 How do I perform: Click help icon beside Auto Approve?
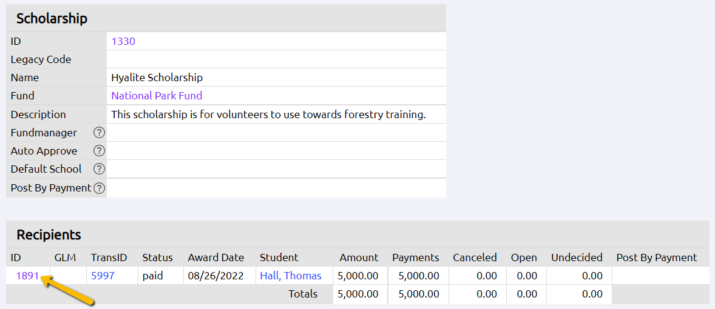click(99, 151)
